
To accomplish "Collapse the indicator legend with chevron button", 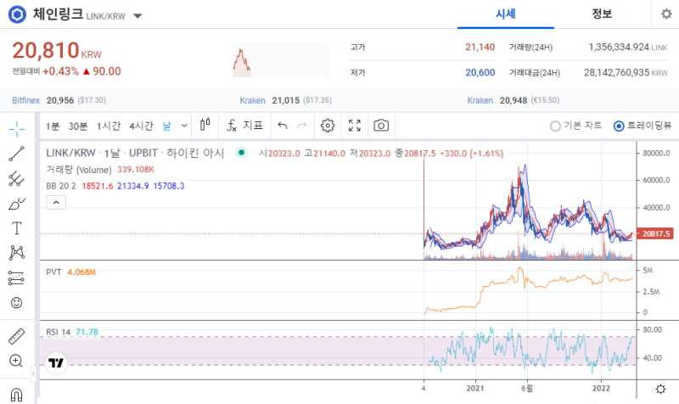I will point(56,202).
